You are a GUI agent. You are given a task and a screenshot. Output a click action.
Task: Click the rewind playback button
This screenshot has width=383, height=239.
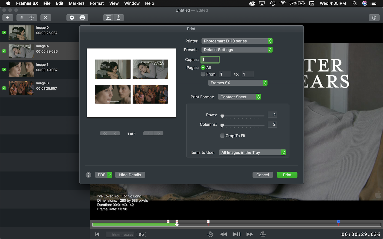click(x=224, y=234)
